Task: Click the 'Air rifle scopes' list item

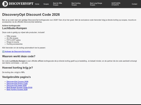Action: coord(13,38)
